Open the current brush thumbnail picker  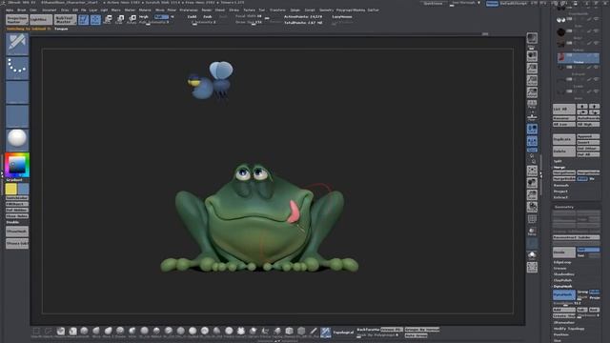click(x=17, y=45)
